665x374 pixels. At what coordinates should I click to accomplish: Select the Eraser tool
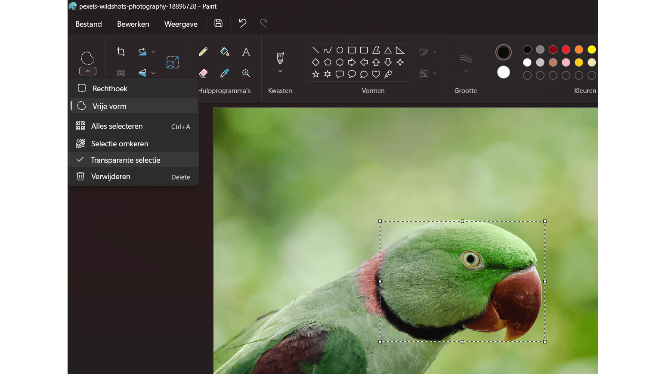point(203,73)
